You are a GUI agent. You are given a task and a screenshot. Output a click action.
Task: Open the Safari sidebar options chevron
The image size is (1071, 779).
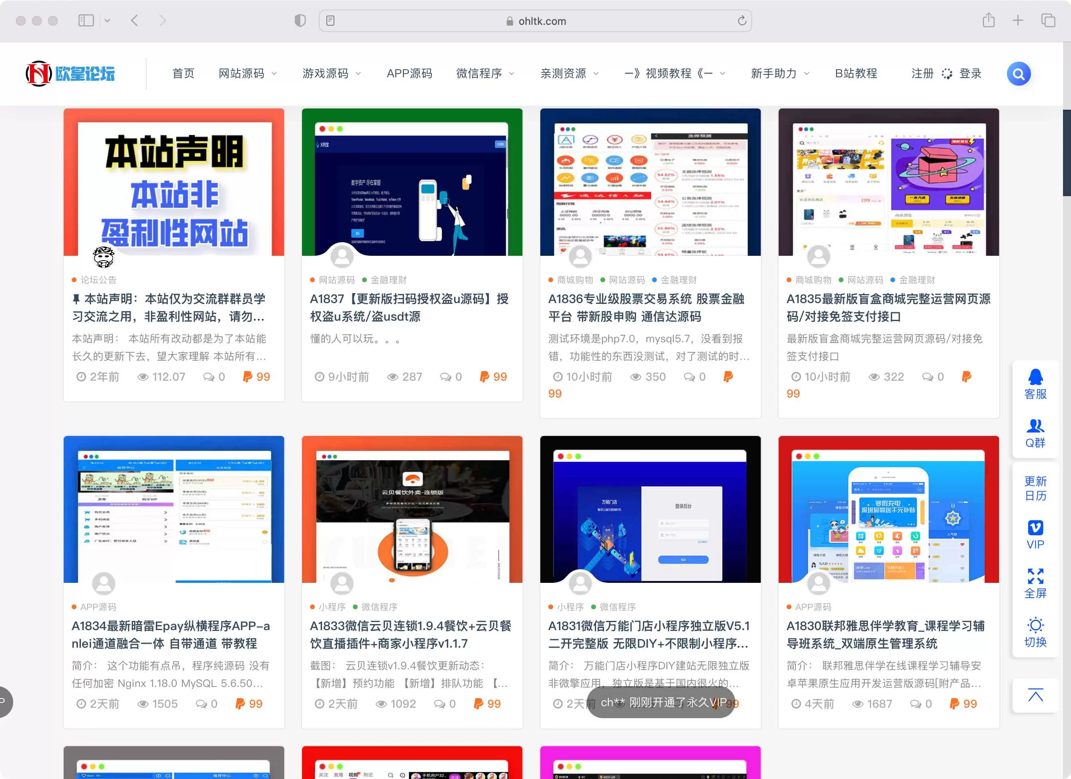(107, 20)
